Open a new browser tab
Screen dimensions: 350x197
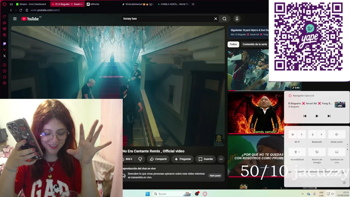tap(193, 4)
